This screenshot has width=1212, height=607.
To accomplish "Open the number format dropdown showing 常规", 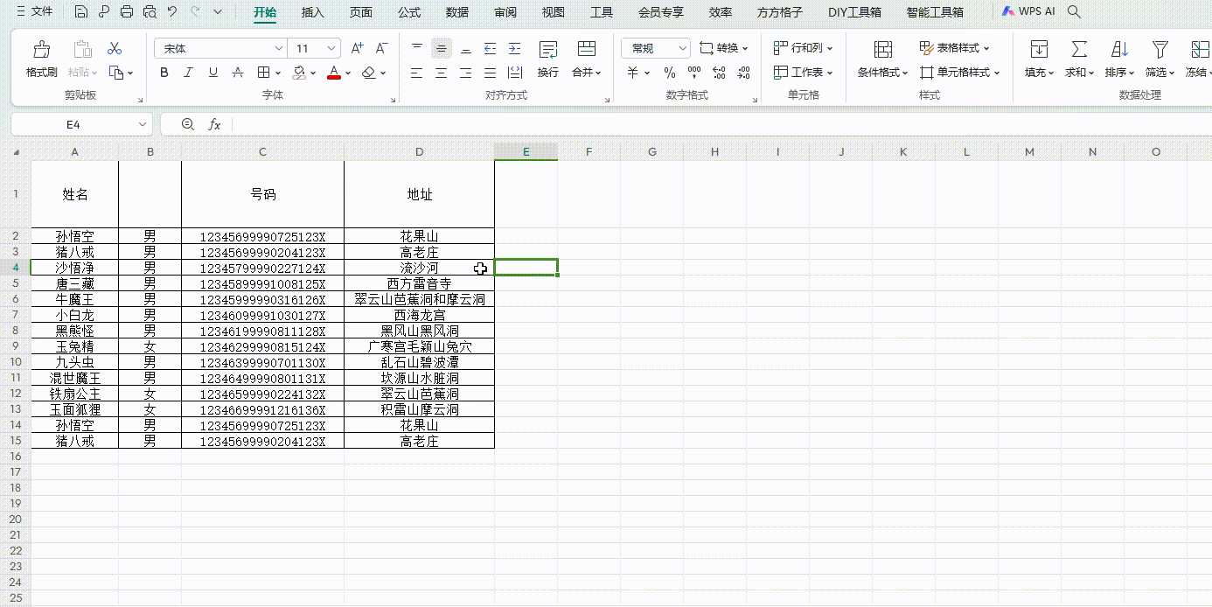I will pyautogui.click(x=681, y=48).
